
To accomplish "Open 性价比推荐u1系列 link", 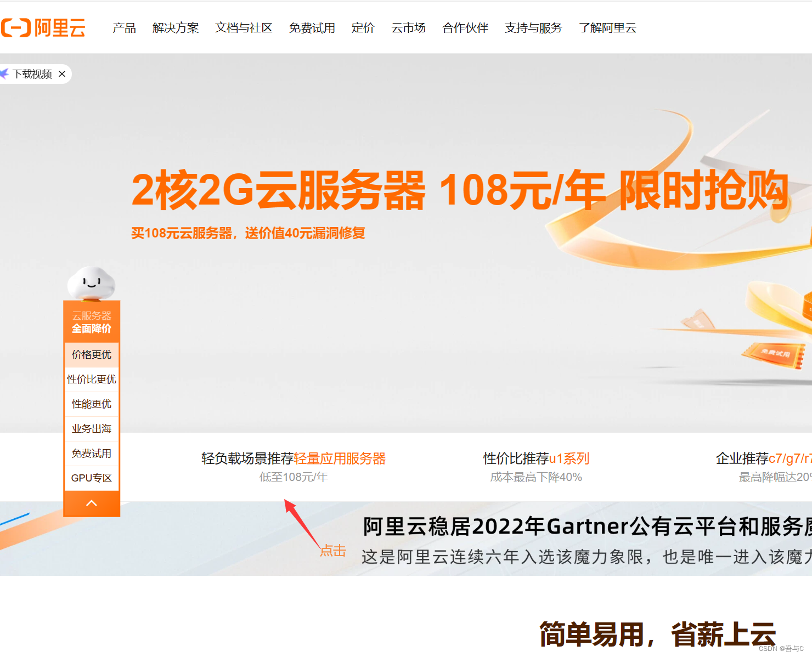I will 536,458.
